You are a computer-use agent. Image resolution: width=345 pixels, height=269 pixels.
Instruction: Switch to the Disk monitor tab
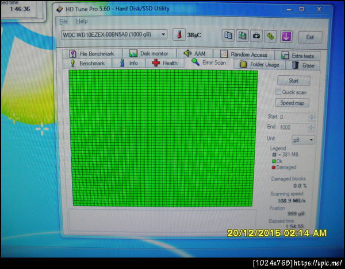coord(149,53)
